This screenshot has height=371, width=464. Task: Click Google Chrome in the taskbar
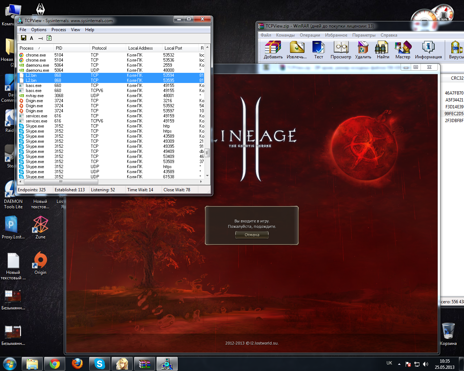55,364
